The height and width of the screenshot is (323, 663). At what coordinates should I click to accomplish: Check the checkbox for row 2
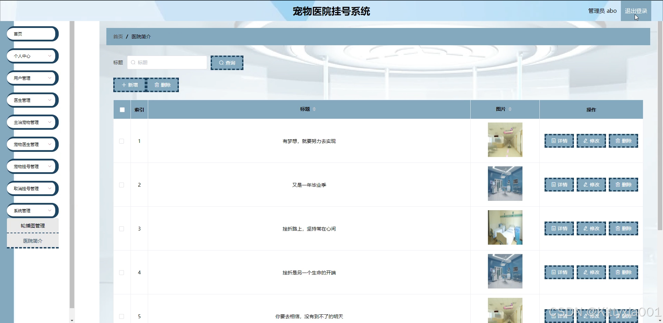122,185
